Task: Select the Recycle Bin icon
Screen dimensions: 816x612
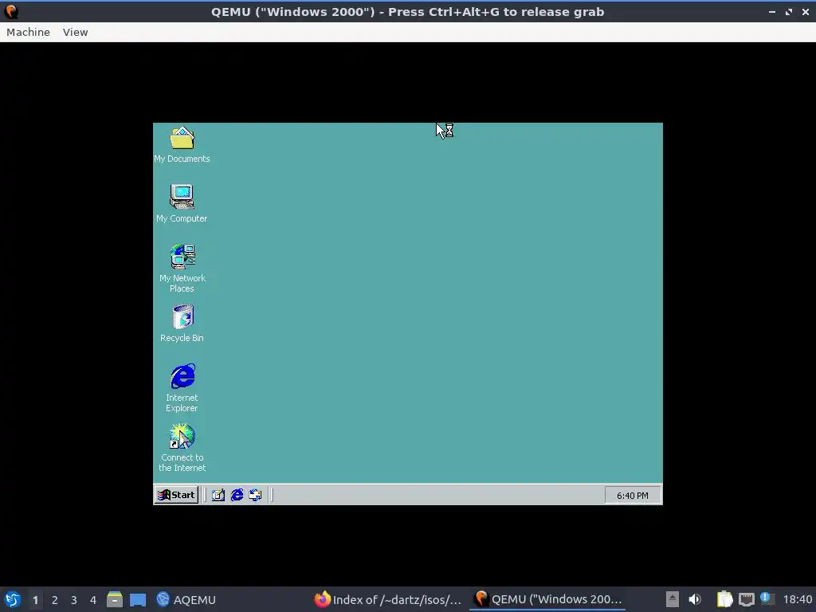Action: [182, 324]
